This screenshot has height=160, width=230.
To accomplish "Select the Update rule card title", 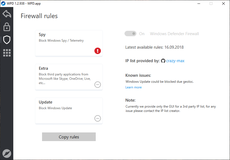I will tap(46, 102).
